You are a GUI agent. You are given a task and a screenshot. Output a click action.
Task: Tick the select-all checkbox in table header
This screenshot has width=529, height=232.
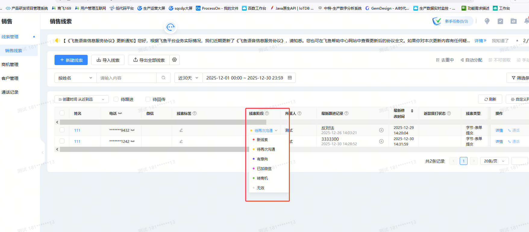click(62, 113)
